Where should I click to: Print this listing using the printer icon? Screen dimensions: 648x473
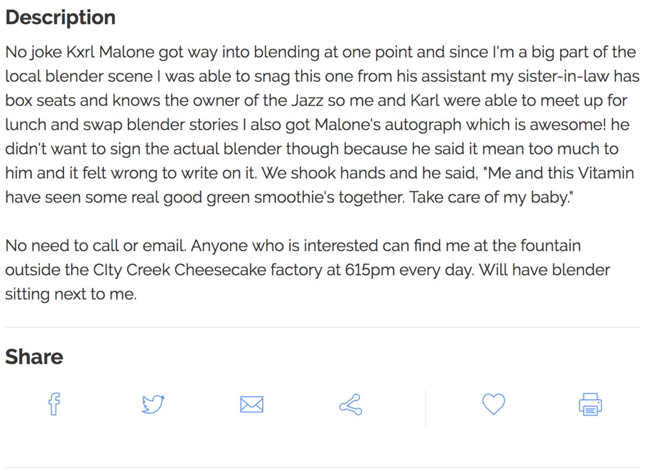tap(590, 404)
